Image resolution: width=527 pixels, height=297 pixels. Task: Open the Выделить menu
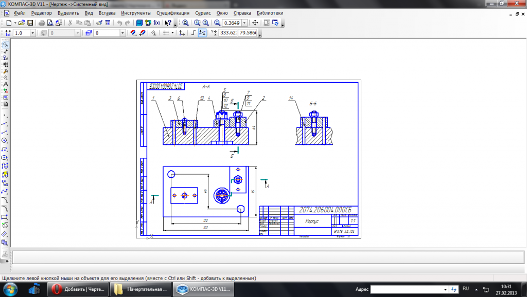[68, 13]
